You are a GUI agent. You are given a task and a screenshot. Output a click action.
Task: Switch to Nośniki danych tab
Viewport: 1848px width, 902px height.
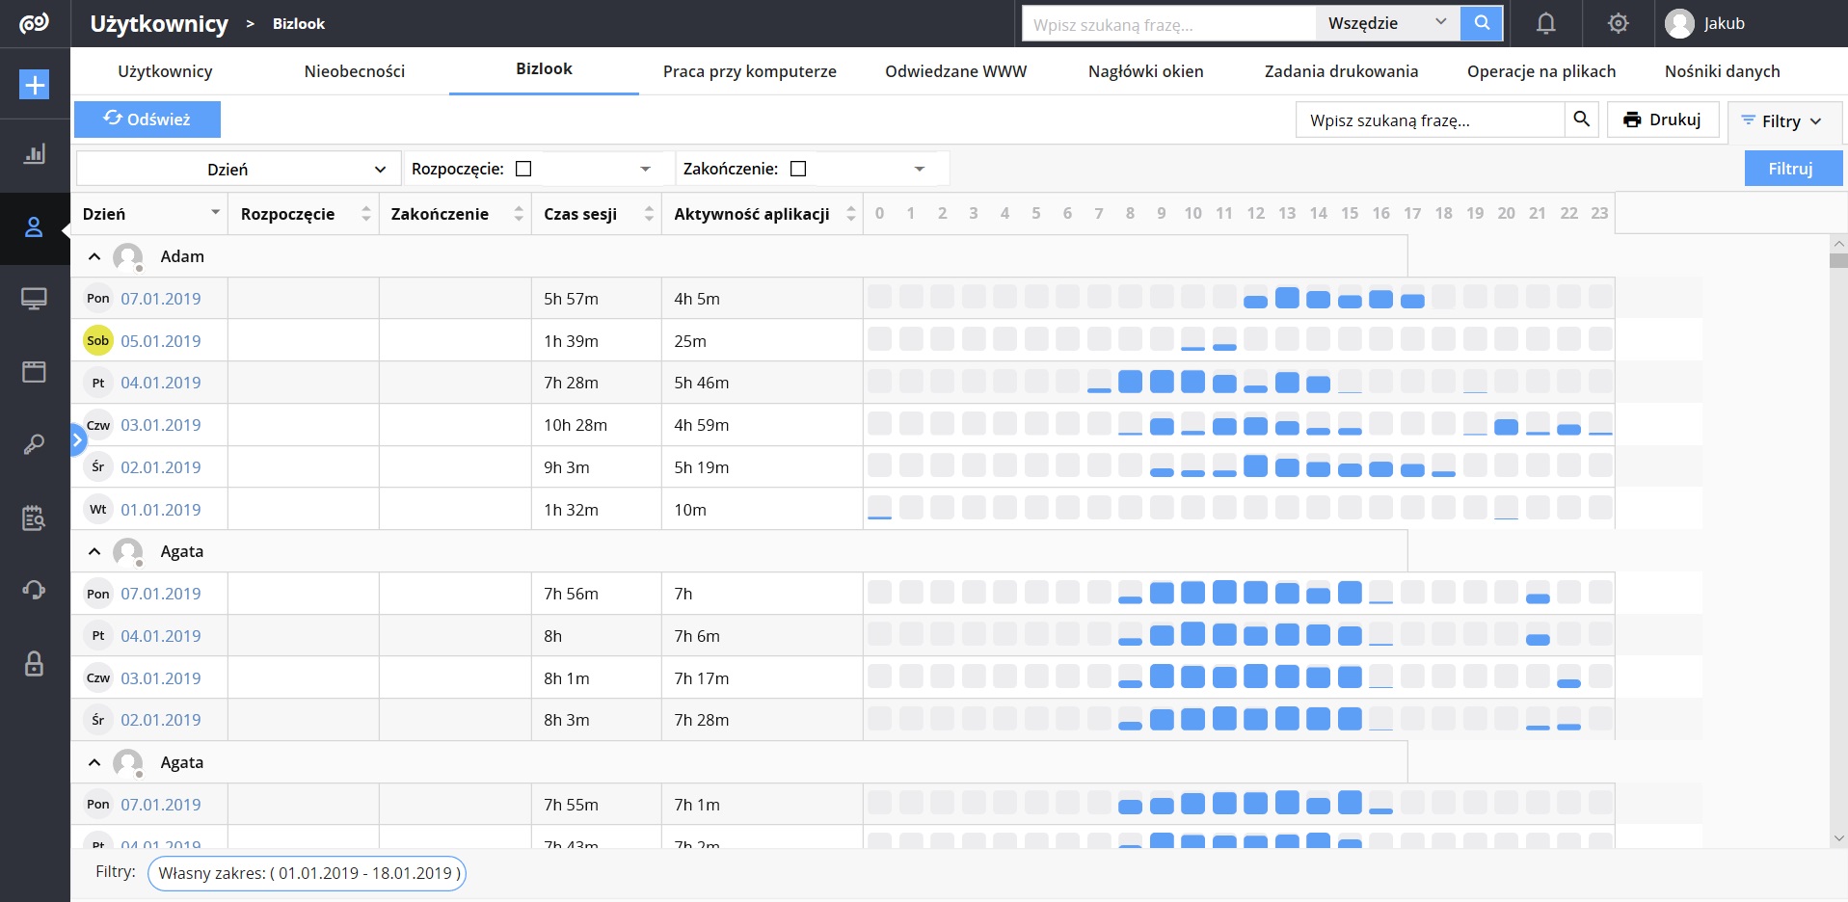1723,71
